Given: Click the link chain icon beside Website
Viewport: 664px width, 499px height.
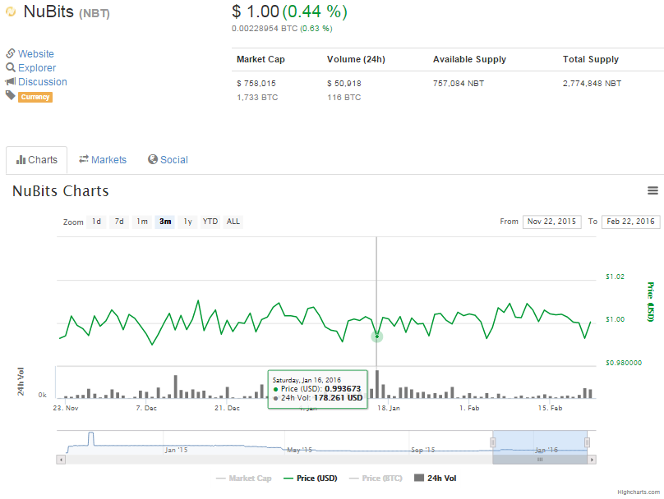Looking at the screenshot, I should click(11, 53).
